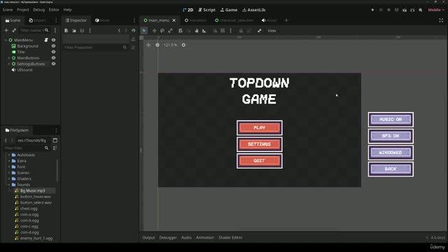448x252 pixels.
Task: Click the skeleton bone options icon
Action: tap(260, 31)
